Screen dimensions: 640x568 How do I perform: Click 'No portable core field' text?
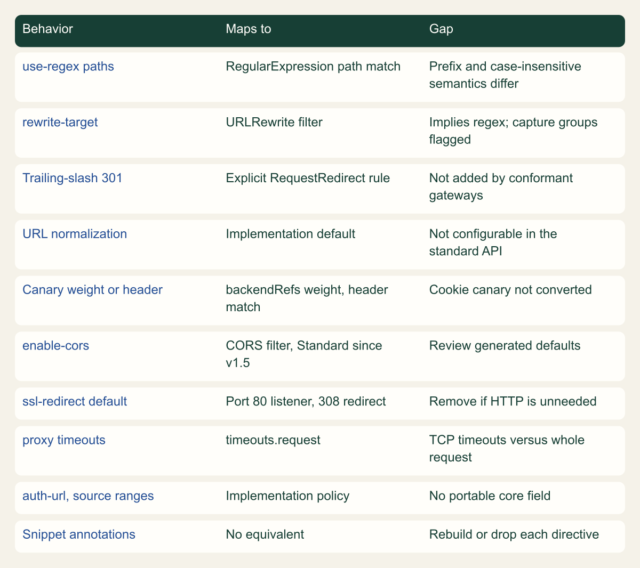pos(490,496)
